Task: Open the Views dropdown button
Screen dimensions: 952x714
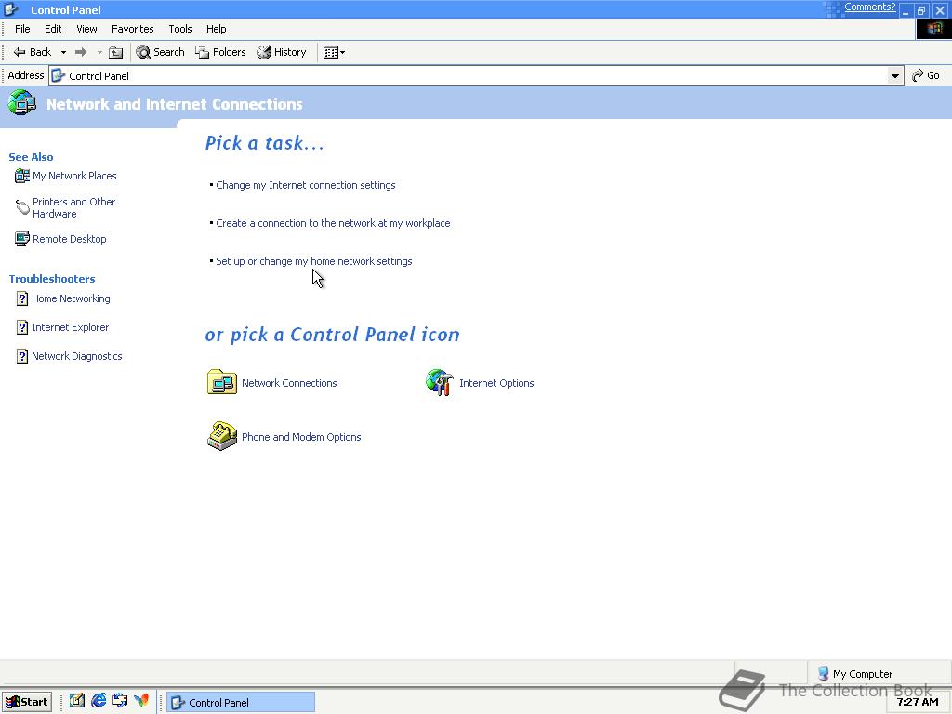Action: coord(334,52)
